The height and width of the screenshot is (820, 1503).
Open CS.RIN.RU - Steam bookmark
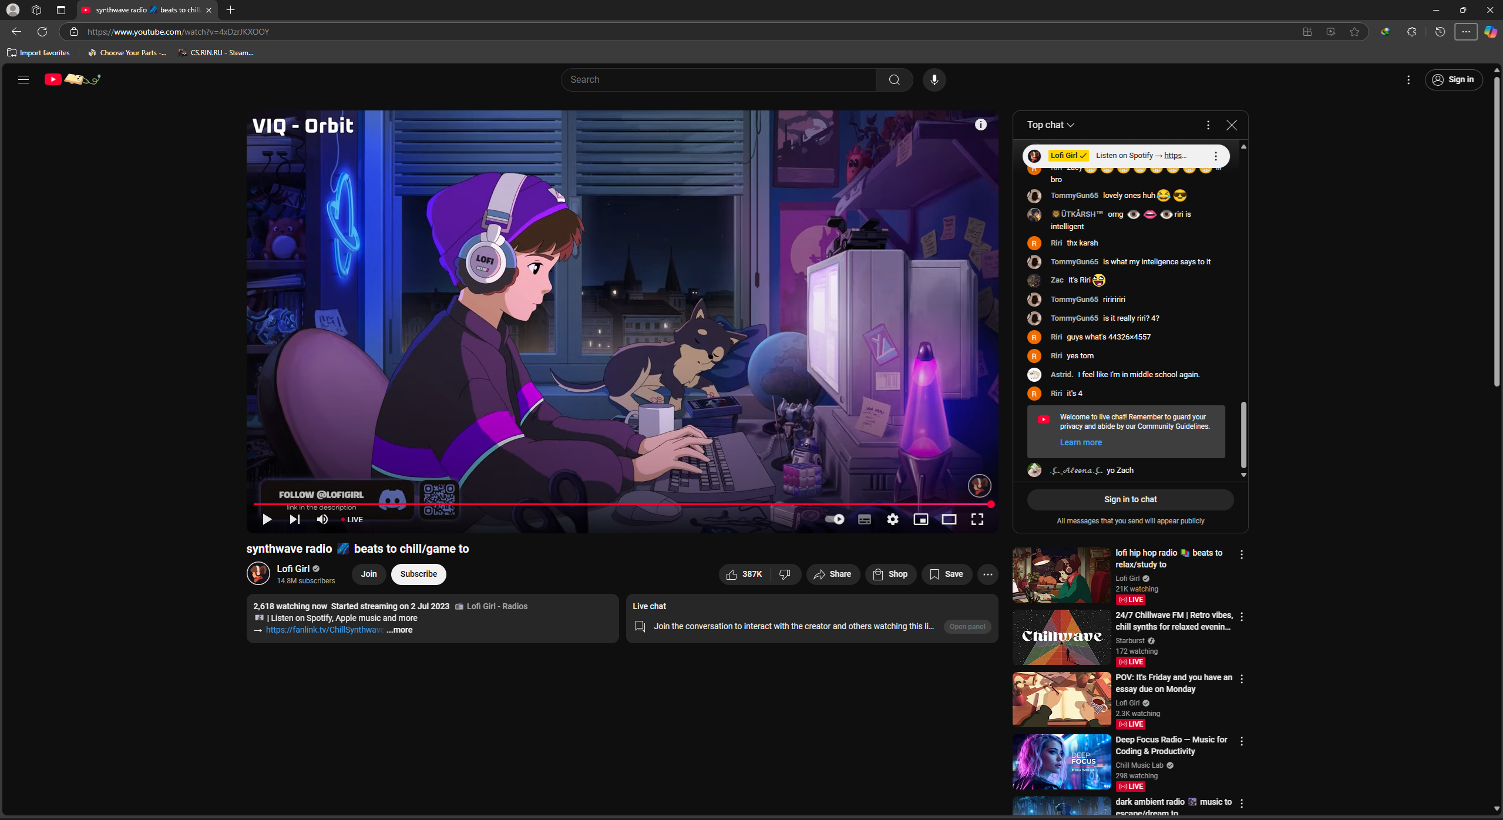[x=216, y=52]
